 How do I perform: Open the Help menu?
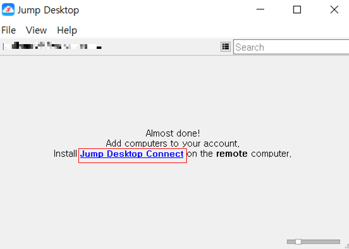click(x=67, y=30)
